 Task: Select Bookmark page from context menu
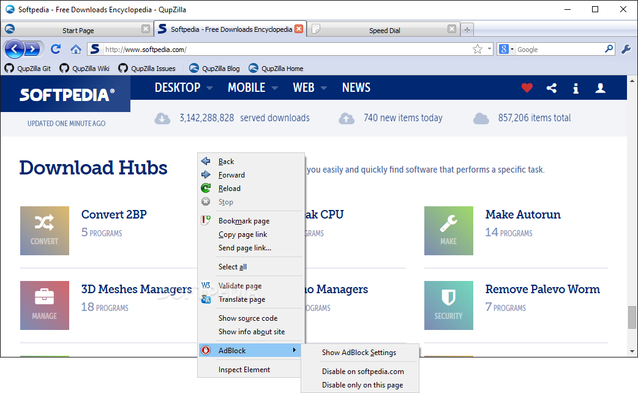tap(251, 221)
